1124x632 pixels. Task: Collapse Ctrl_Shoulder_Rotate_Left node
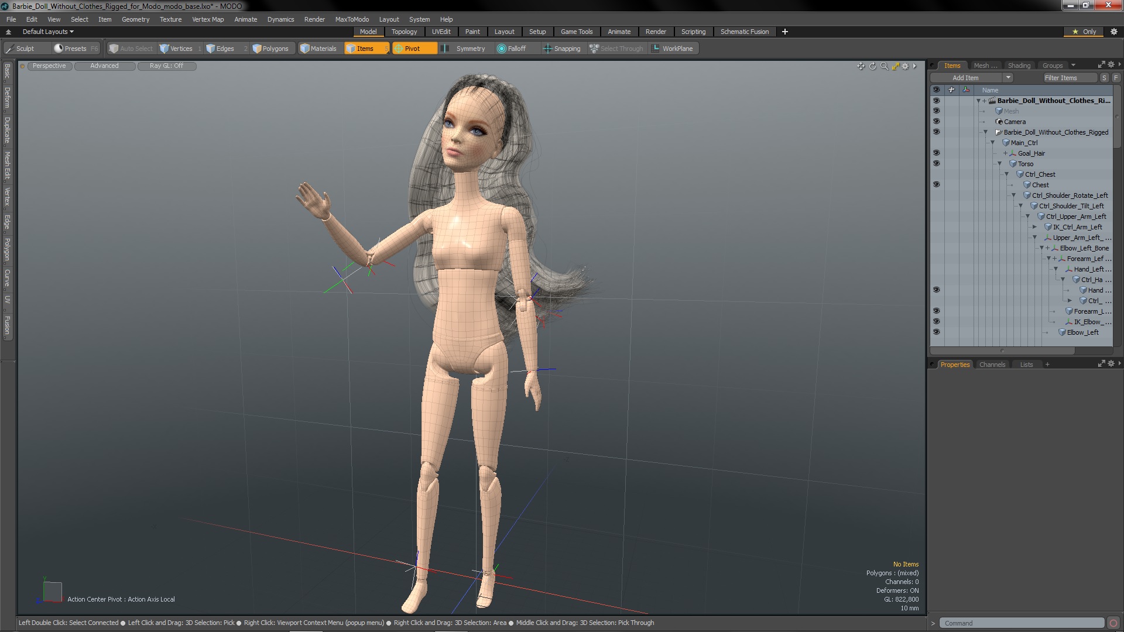point(1013,195)
